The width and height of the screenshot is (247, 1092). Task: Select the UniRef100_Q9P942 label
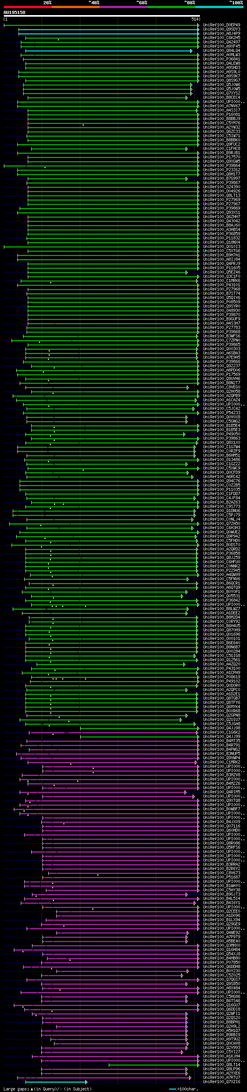click(x=222, y=536)
